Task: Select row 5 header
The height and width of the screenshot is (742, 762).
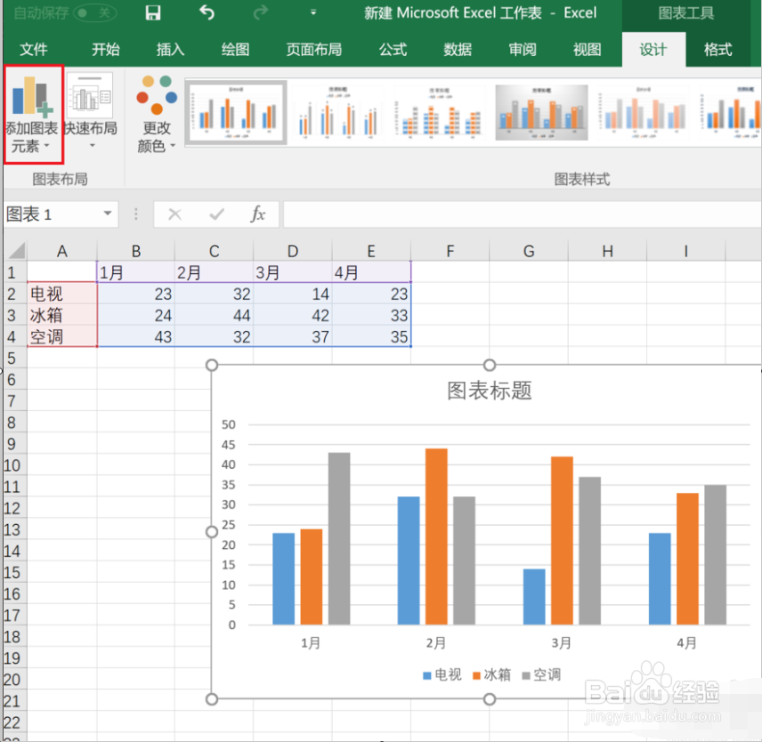Action: pos(14,359)
